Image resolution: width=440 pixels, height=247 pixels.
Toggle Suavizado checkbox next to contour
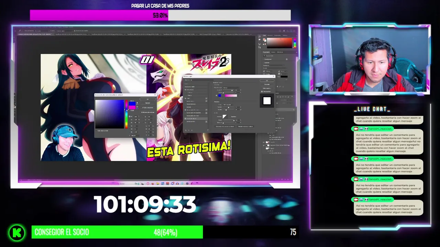pos(230,117)
